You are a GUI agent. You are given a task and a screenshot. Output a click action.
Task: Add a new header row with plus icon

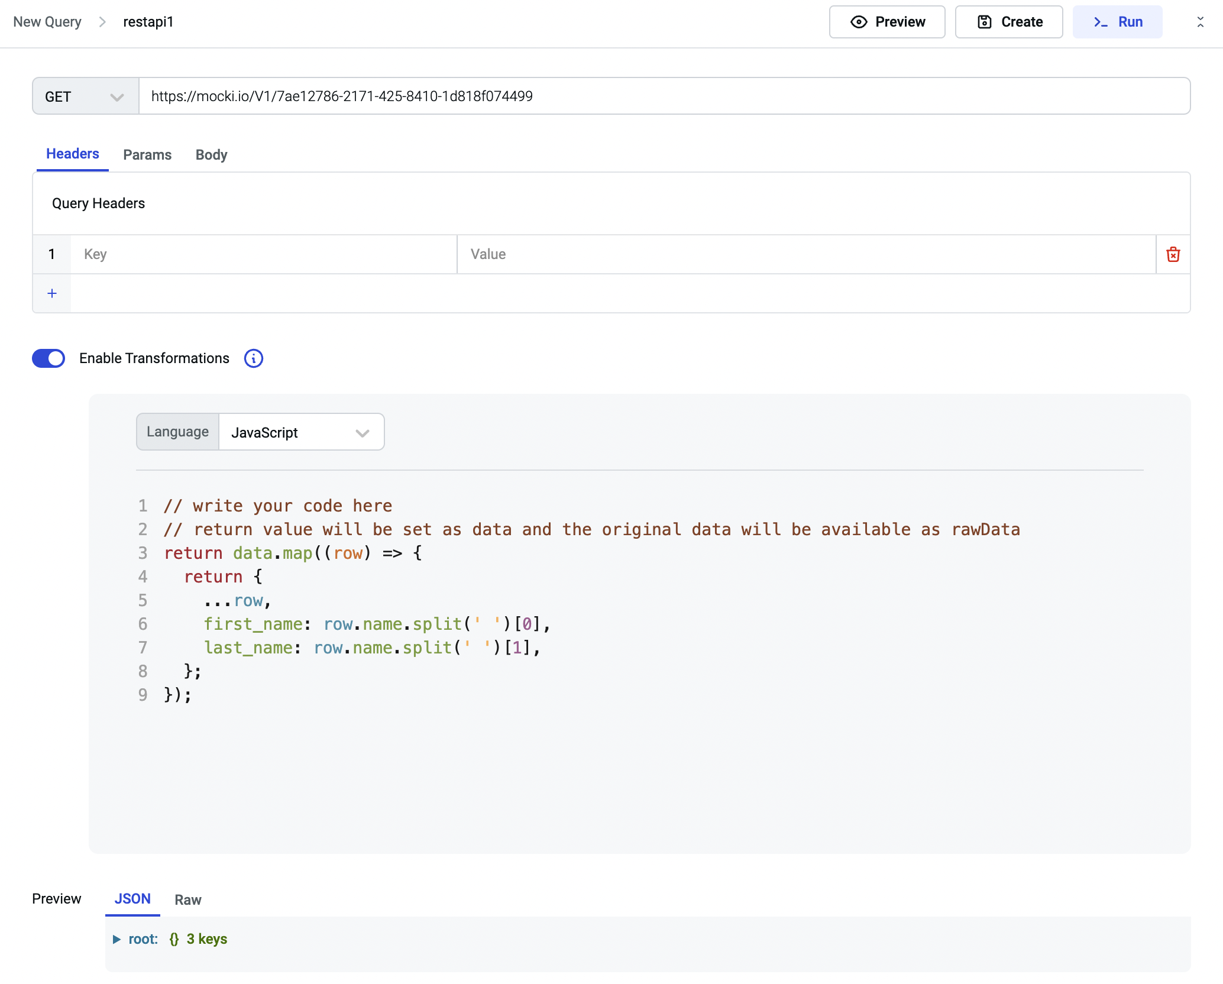click(x=52, y=293)
